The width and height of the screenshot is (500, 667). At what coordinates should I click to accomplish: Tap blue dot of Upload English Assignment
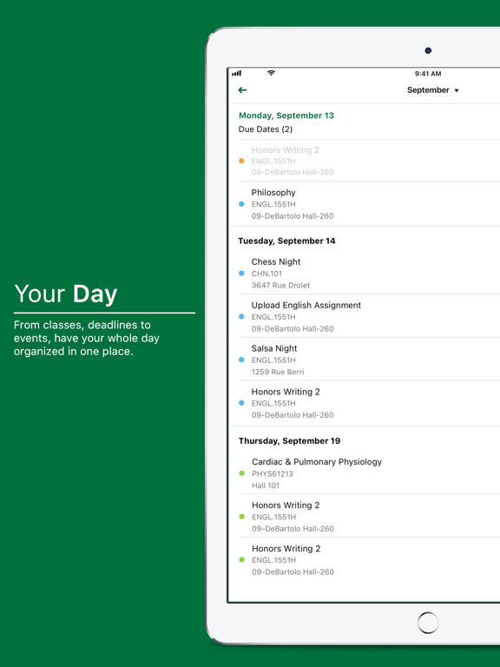pyautogui.click(x=241, y=316)
